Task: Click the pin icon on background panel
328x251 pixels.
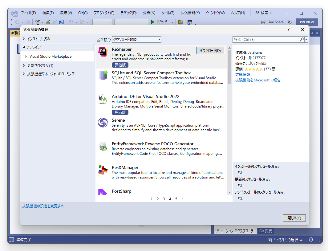Action: click(312, 33)
